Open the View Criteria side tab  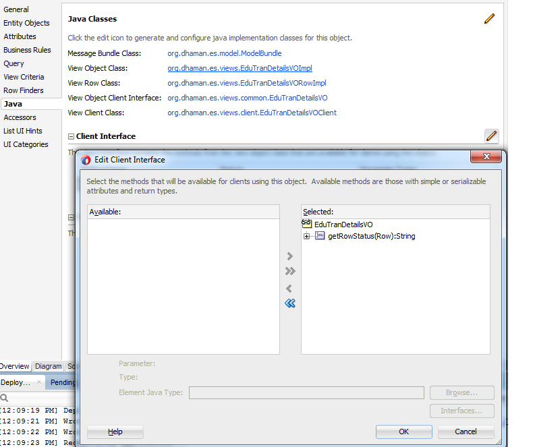coord(24,77)
